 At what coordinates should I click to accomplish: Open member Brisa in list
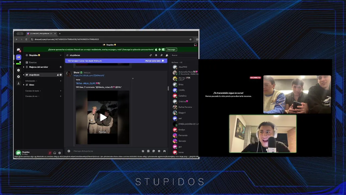pyautogui.click(x=185, y=84)
